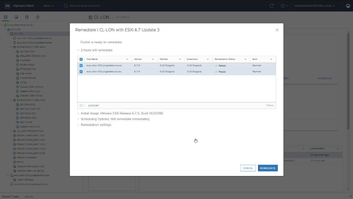
Task: Collapse the DC-LON tree node
Action: 5,29
